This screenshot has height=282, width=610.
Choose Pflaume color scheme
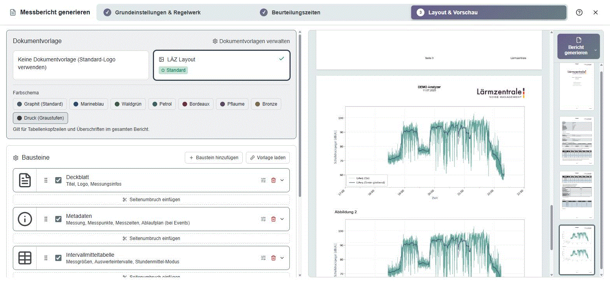tap(232, 104)
